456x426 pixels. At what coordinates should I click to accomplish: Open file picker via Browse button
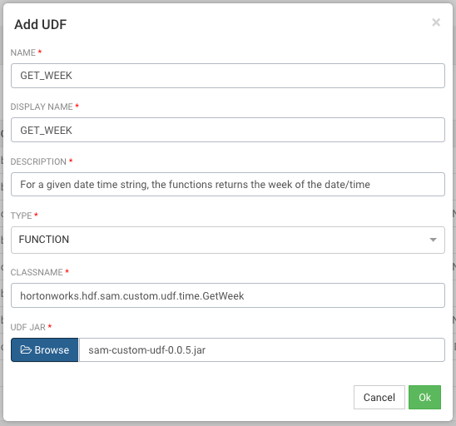pos(44,349)
